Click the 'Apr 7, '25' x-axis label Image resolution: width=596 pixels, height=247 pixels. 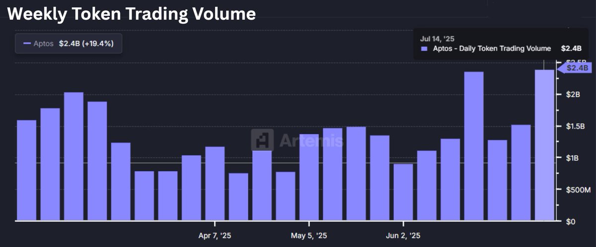[x=215, y=236]
